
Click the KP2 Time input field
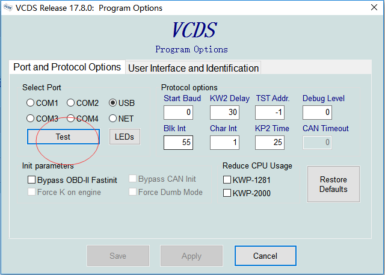[269, 143]
